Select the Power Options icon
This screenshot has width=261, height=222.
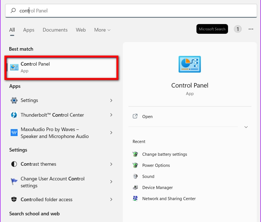(135, 165)
